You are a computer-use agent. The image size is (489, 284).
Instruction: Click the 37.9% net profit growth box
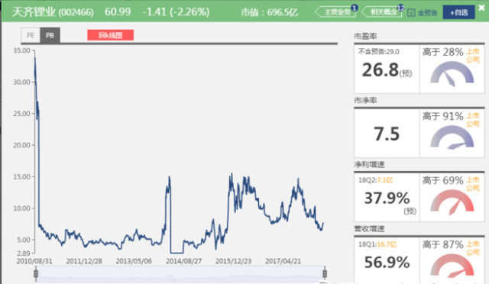click(387, 197)
